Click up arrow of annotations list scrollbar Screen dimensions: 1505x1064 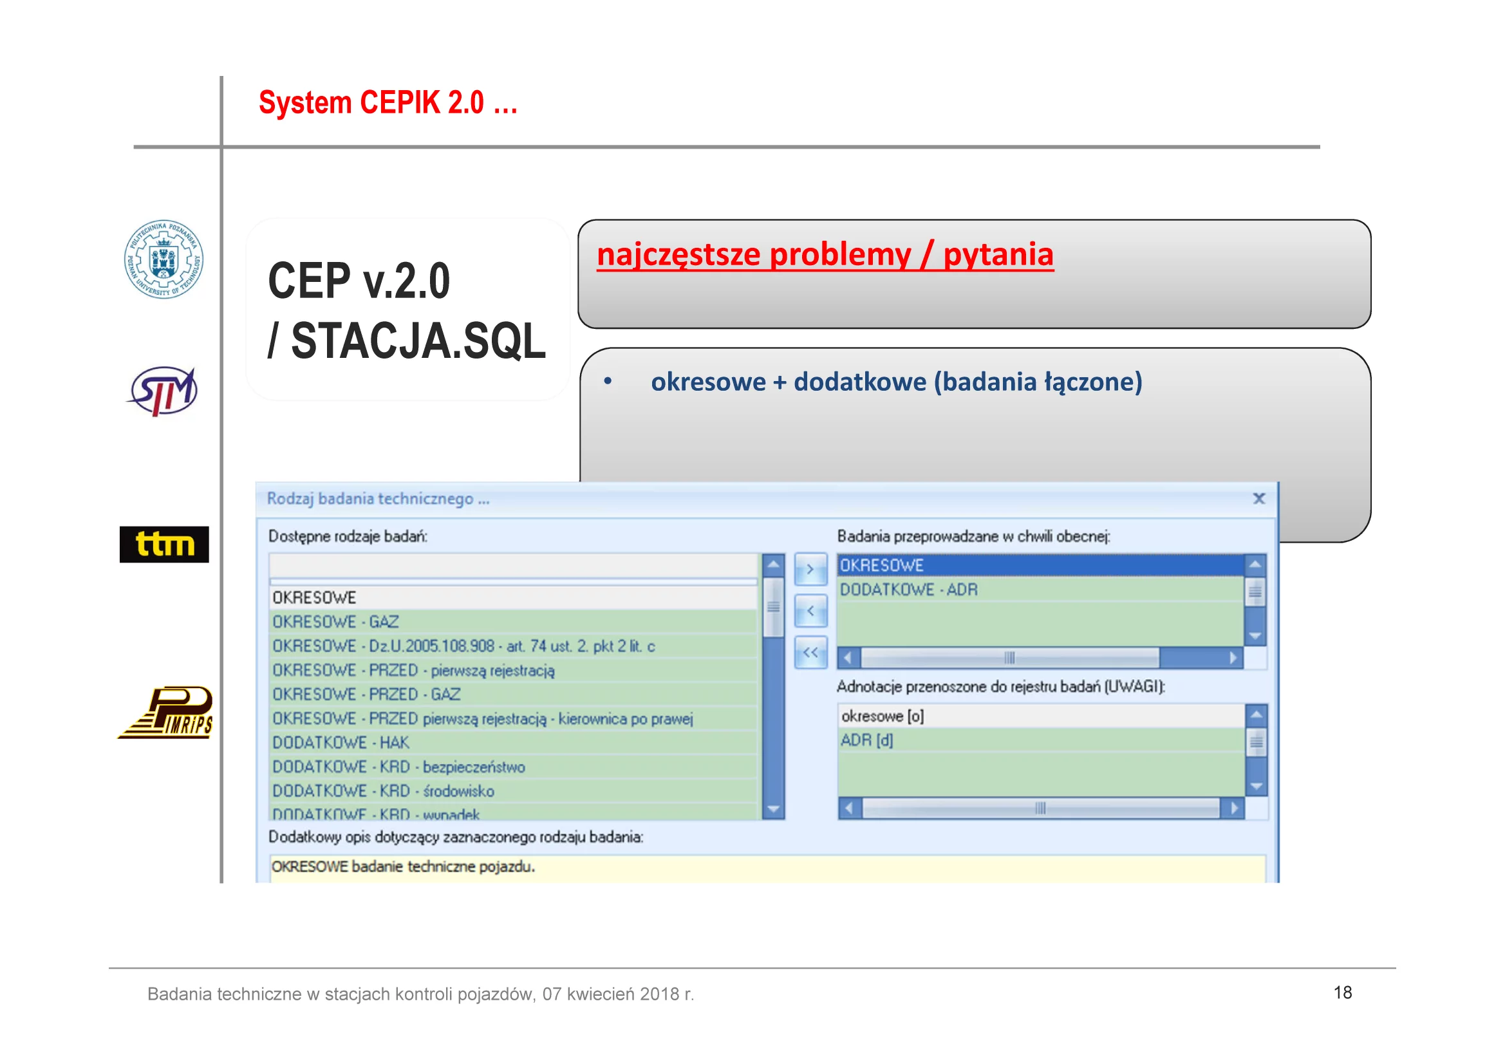(1256, 714)
